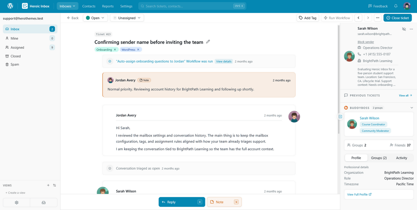Open the Contacts menu

(89, 6)
